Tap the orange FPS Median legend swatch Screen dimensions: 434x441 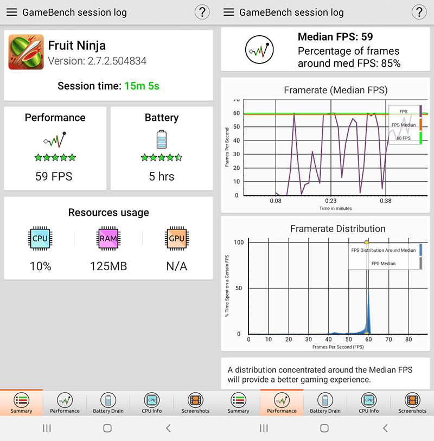click(x=420, y=125)
